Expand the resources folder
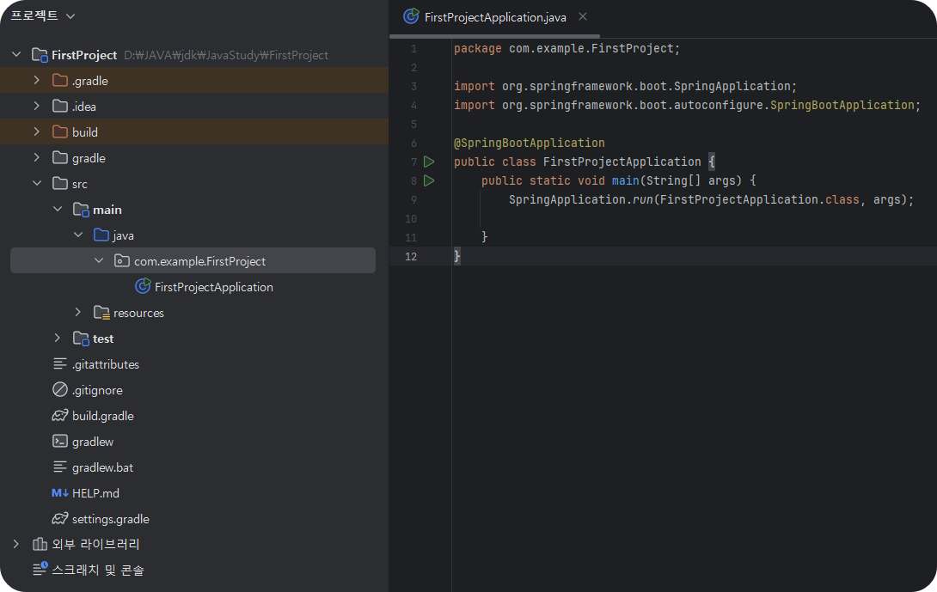This screenshot has height=592, width=937. [x=77, y=312]
